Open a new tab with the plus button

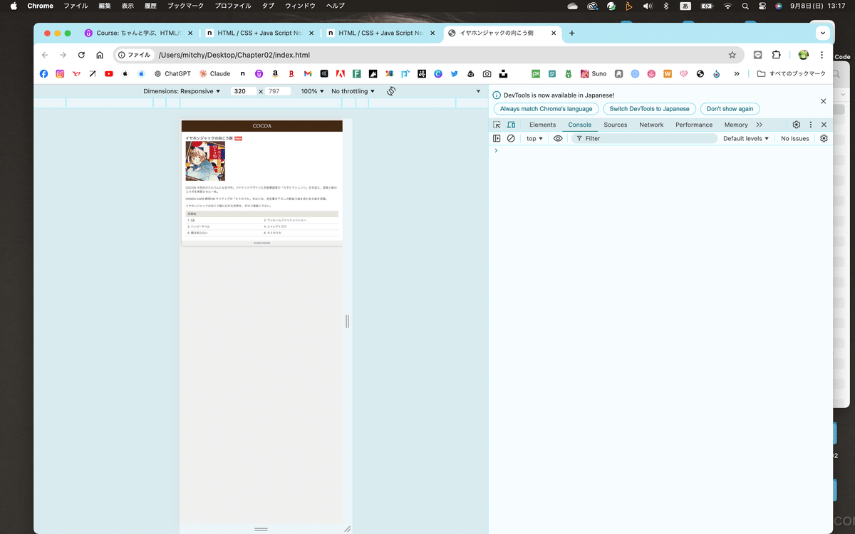click(x=571, y=33)
